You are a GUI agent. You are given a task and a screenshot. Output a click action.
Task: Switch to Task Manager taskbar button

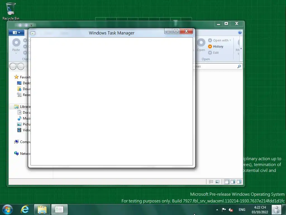(x=59, y=209)
